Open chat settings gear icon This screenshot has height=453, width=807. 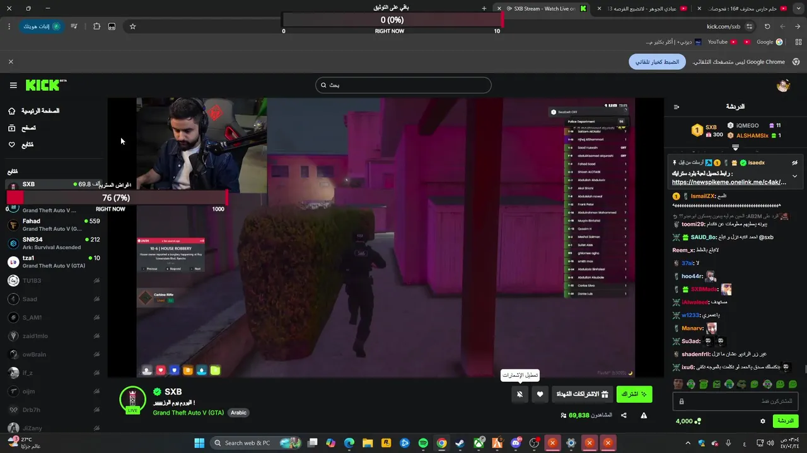(763, 421)
